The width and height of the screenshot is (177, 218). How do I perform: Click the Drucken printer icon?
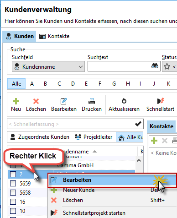(x=92, y=101)
